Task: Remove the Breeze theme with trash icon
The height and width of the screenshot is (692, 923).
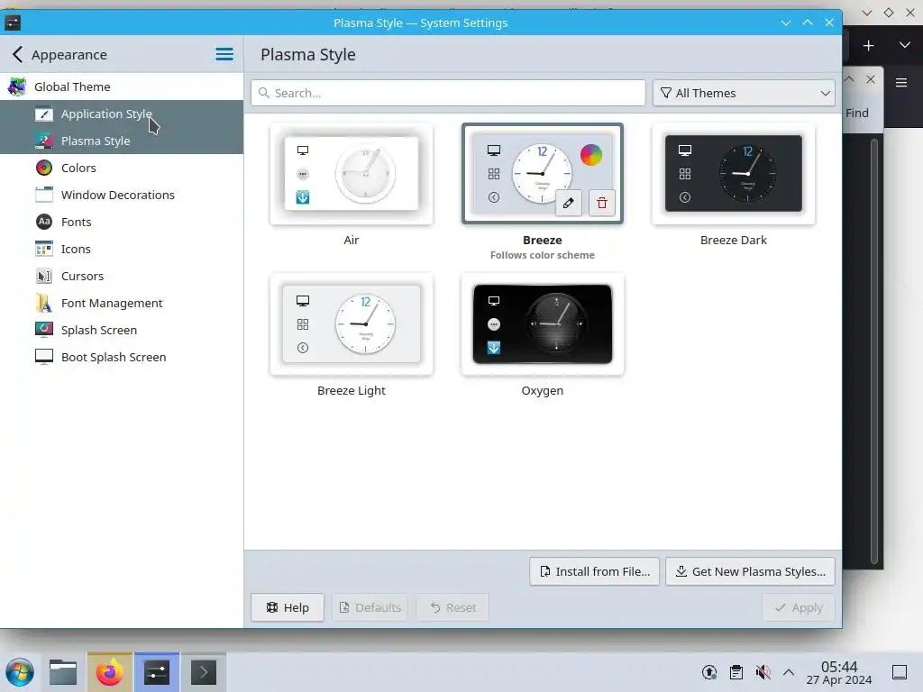Action: 601,203
